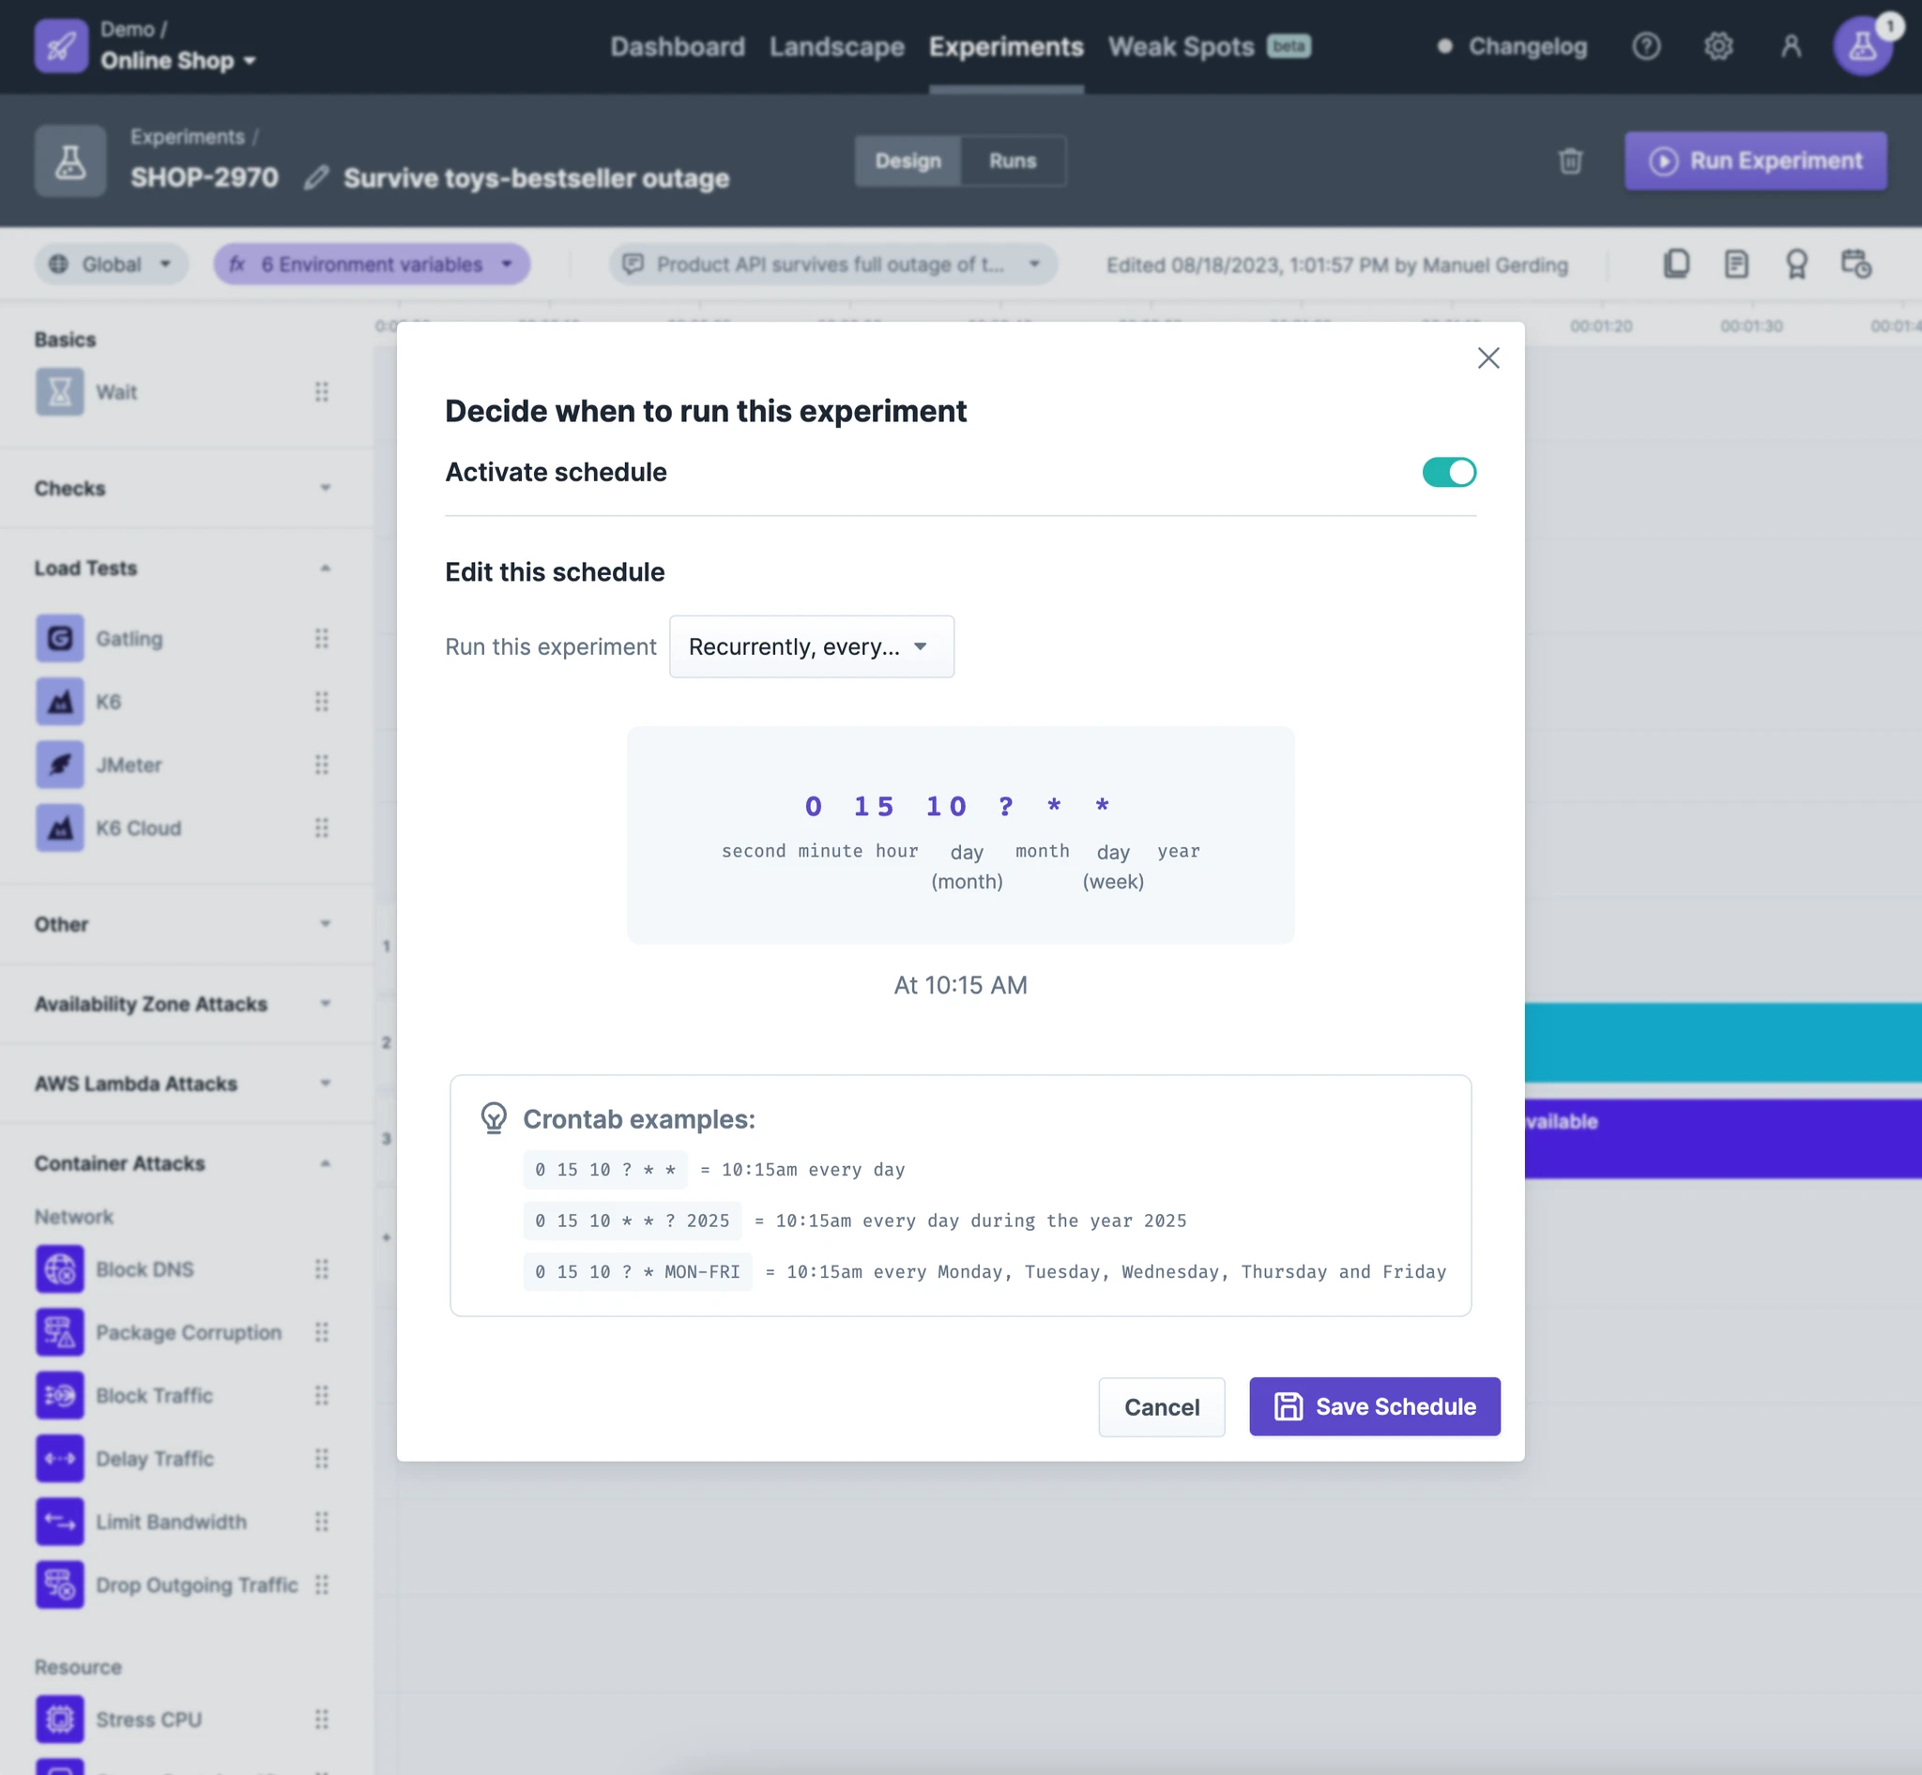Select the Design tab

909,159
